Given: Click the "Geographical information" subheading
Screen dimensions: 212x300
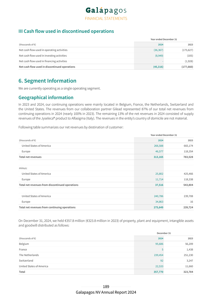Looking at the screenshot, I should (46, 97).
